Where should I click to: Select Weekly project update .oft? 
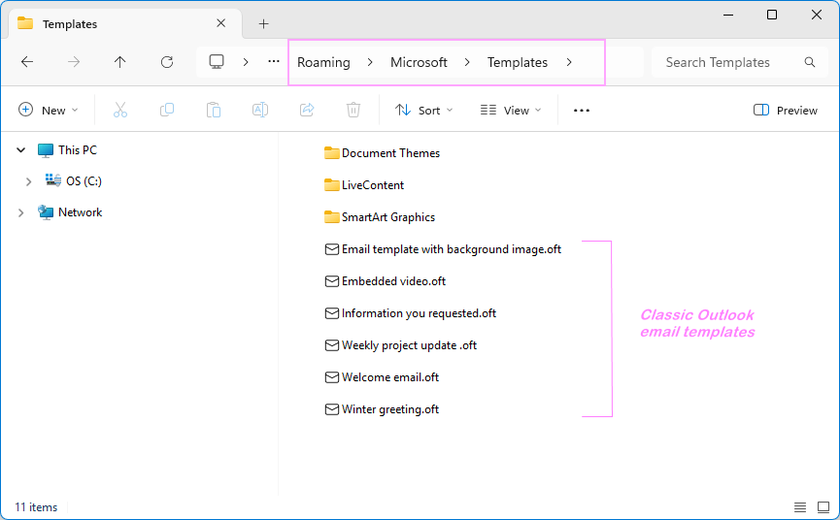pyautogui.click(x=409, y=345)
